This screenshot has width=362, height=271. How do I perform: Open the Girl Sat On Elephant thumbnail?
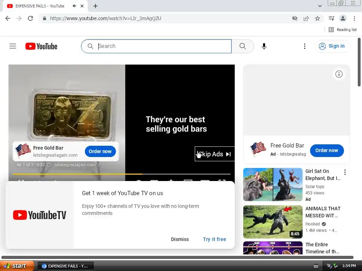coord(273,185)
